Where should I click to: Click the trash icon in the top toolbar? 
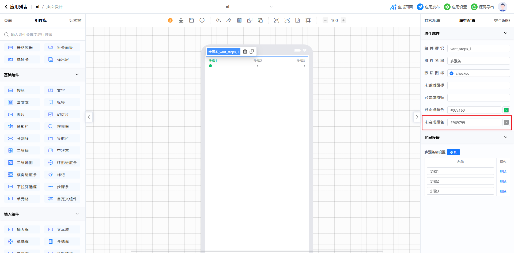pyautogui.click(x=239, y=20)
